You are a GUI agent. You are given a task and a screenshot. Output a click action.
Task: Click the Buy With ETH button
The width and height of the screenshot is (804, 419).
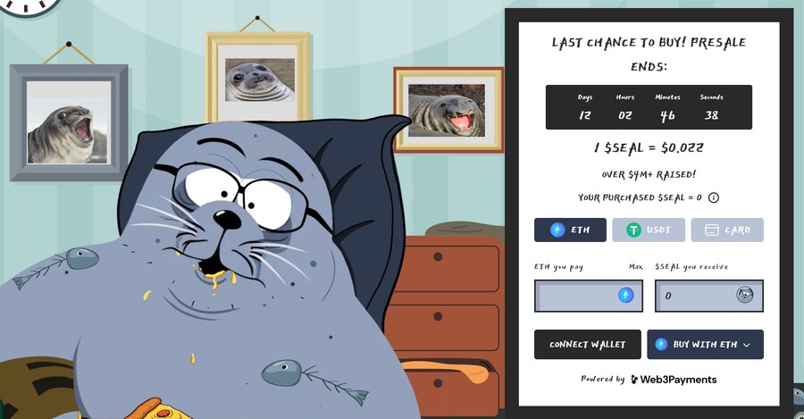point(705,344)
